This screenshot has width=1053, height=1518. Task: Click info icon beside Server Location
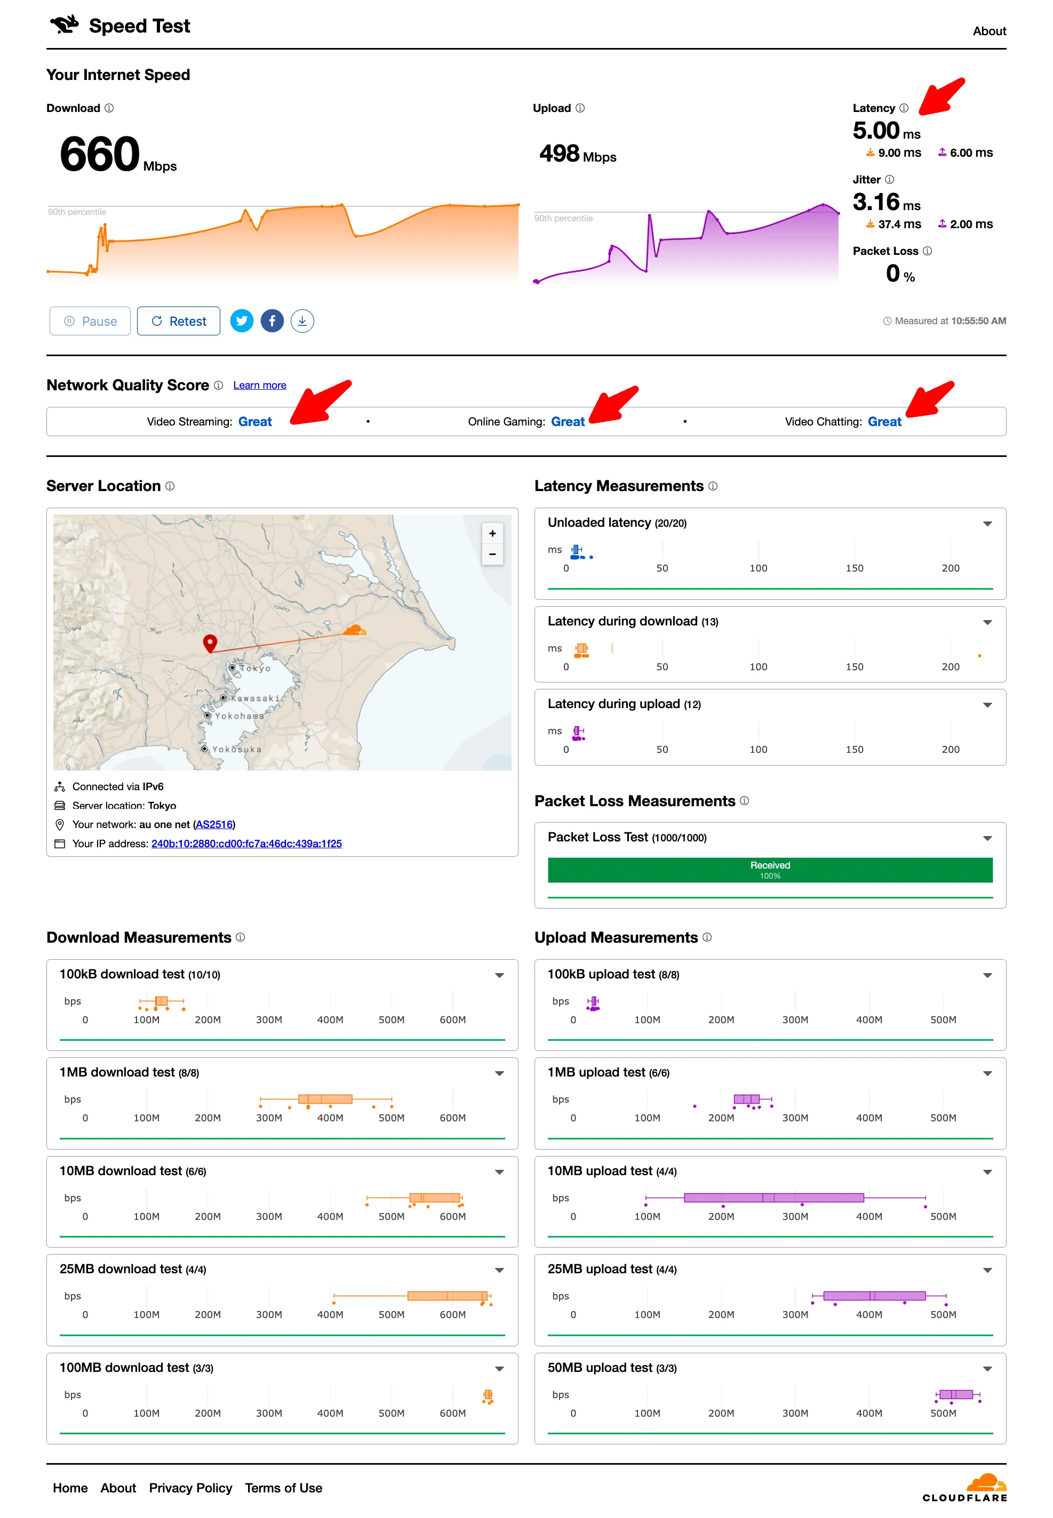(170, 486)
